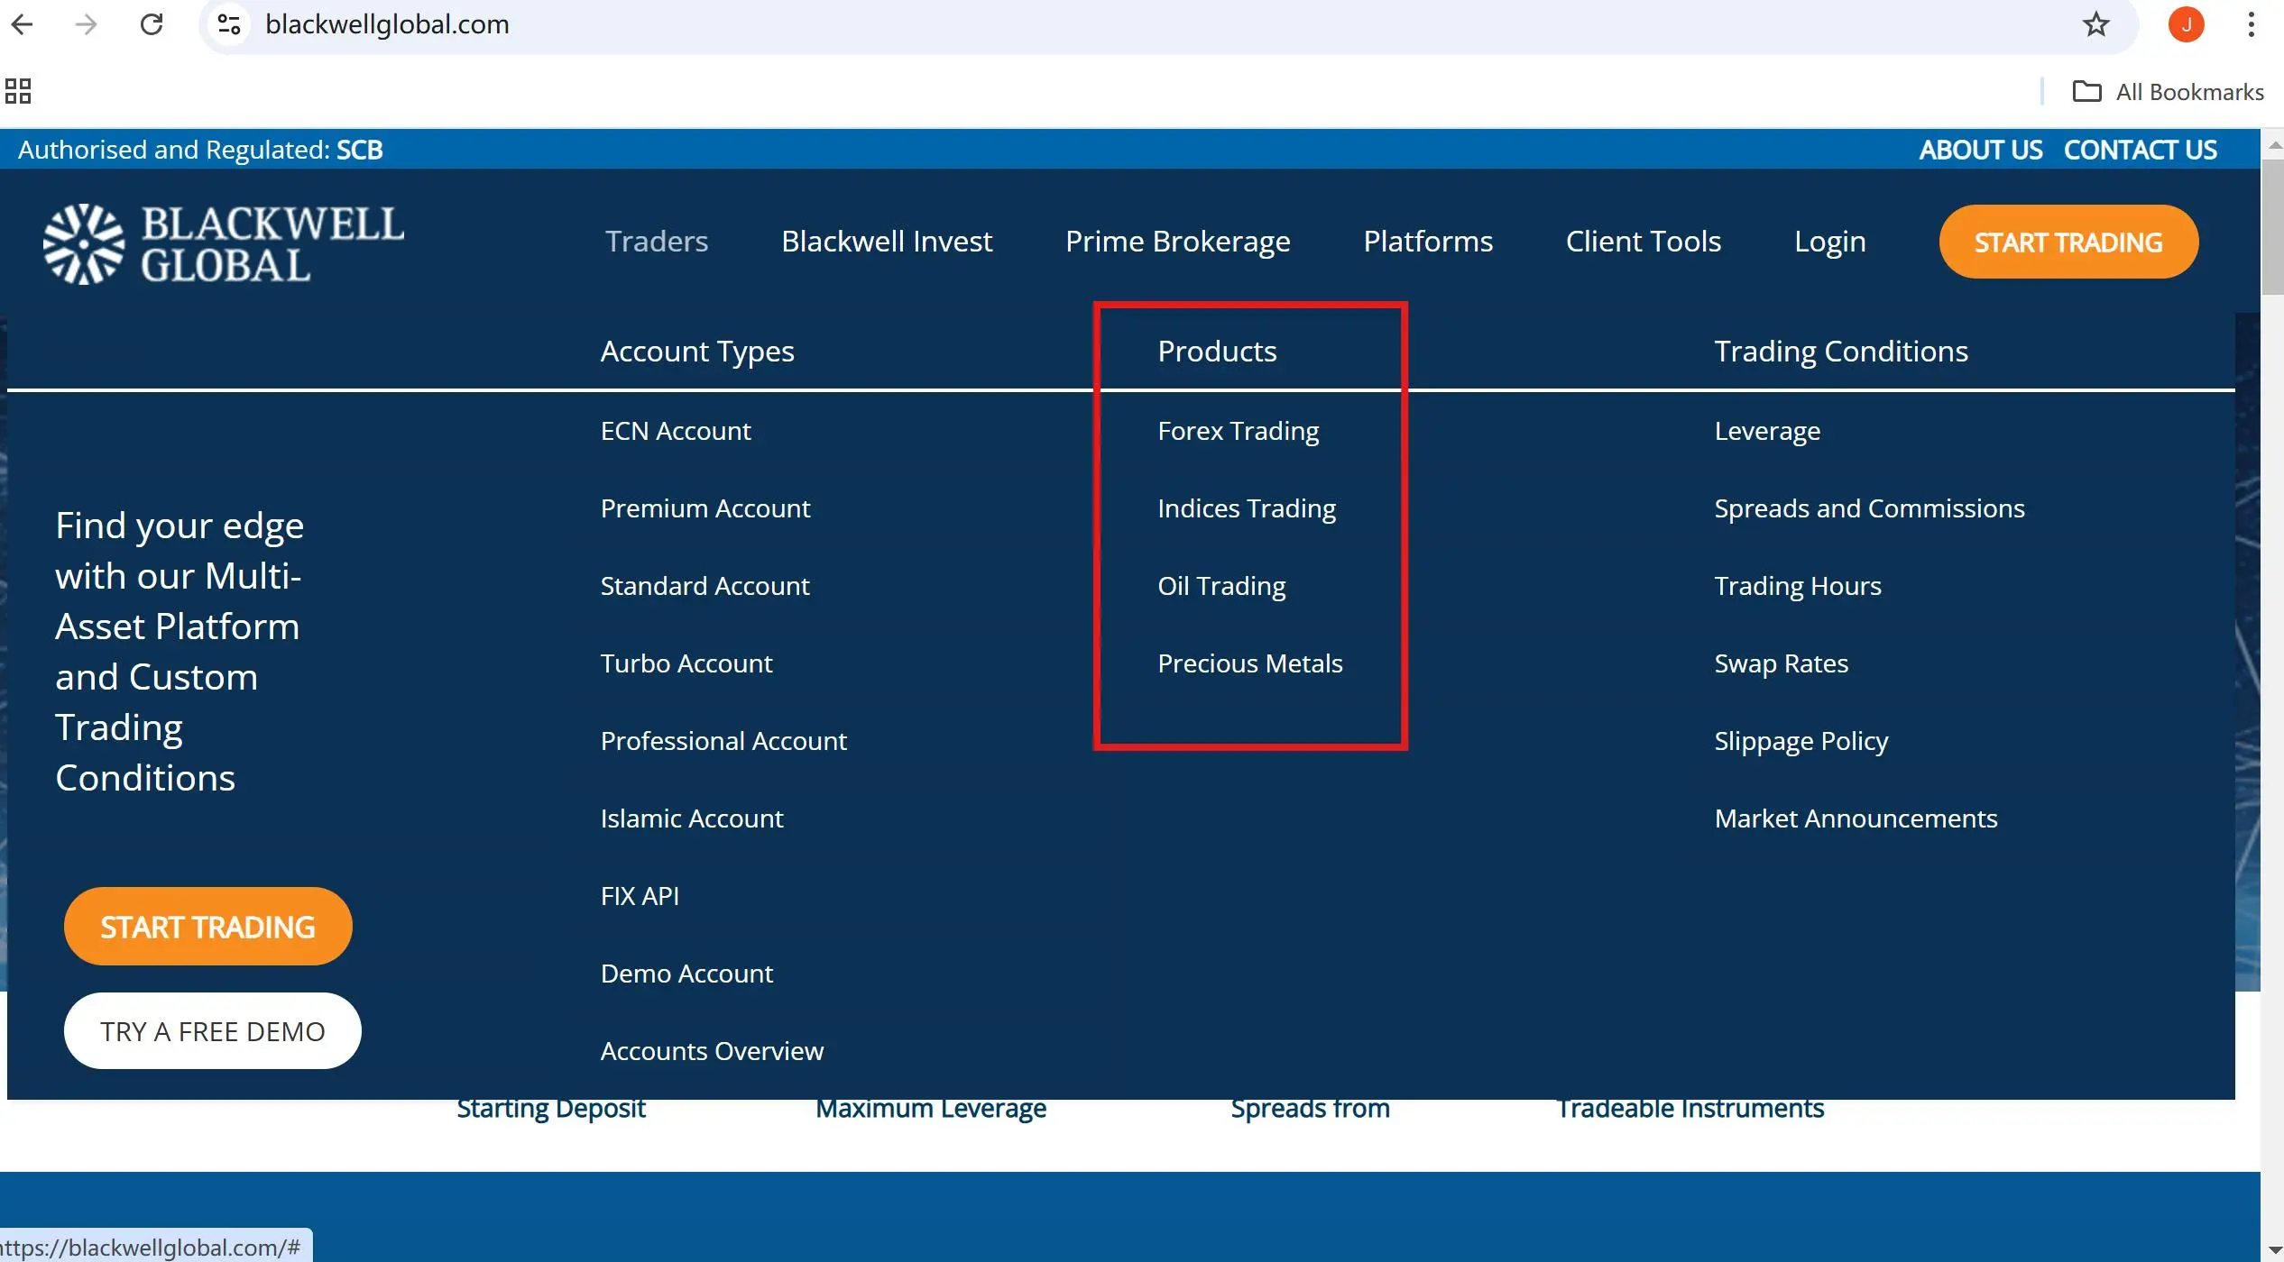The height and width of the screenshot is (1262, 2284).
Task: Click 'Maximum Leverage' label
Action: (931, 1108)
